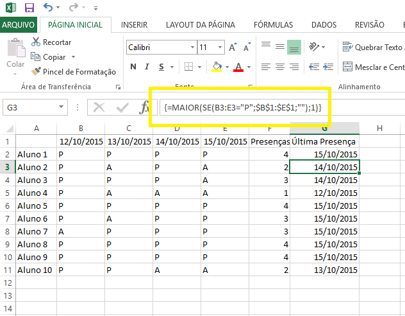The width and height of the screenshot is (405, 316).
Task: Select the Aluno 7 cell
Action: coord(36,231)
